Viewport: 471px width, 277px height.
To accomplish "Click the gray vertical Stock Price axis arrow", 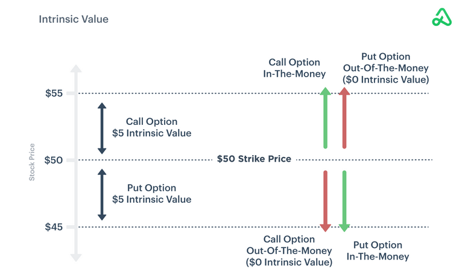I will [75, 163].
